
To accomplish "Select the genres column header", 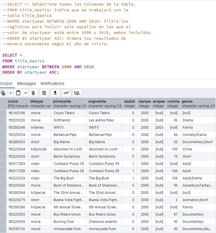I will (x=197, y=104).
